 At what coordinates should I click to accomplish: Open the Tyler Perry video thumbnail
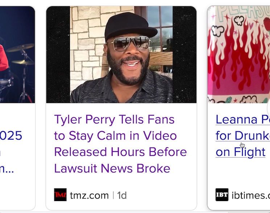(121, 55)
